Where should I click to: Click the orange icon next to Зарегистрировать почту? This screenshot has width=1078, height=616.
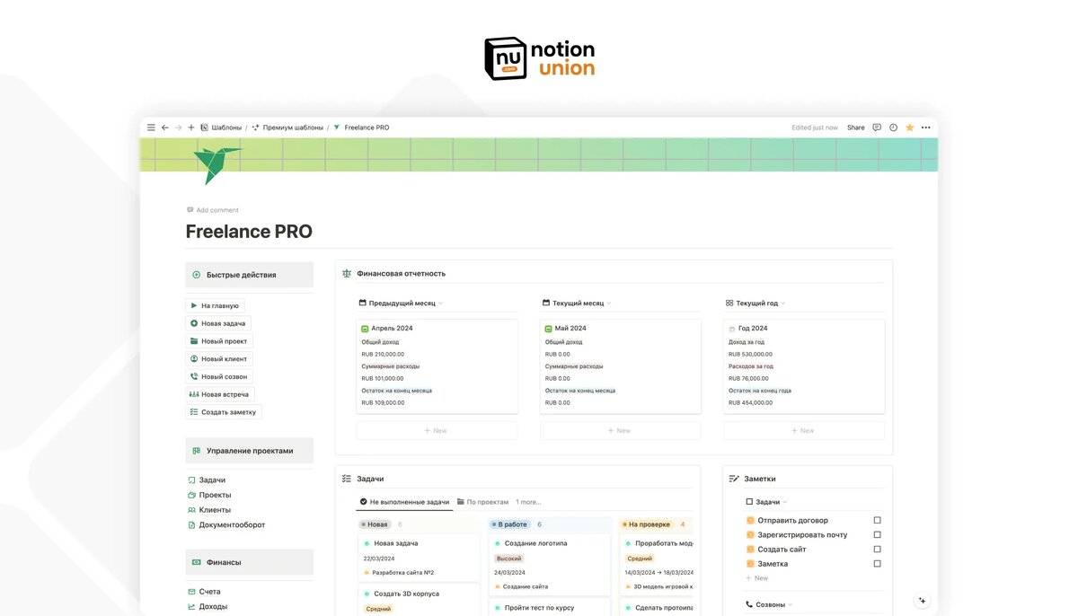pyautogui.click(x=750, y=535)
